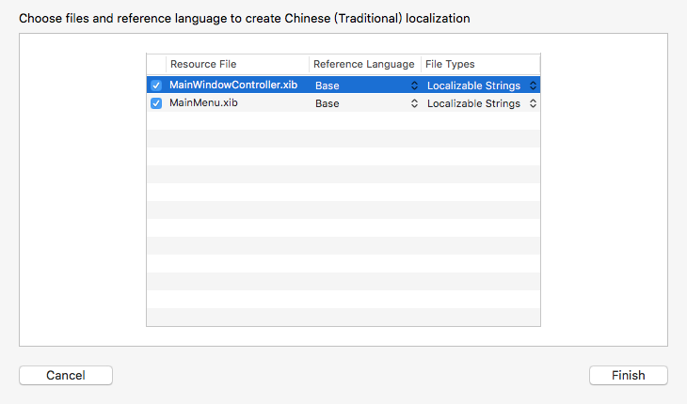Screen dimensions: 687x404
Task: Uncheck the MainMenu.xib checkbox
Action: point(156,103)
